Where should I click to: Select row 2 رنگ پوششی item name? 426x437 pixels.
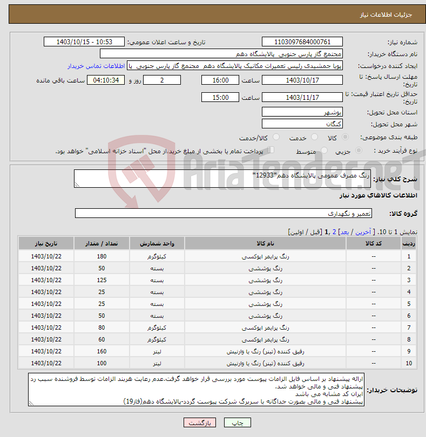265,268
